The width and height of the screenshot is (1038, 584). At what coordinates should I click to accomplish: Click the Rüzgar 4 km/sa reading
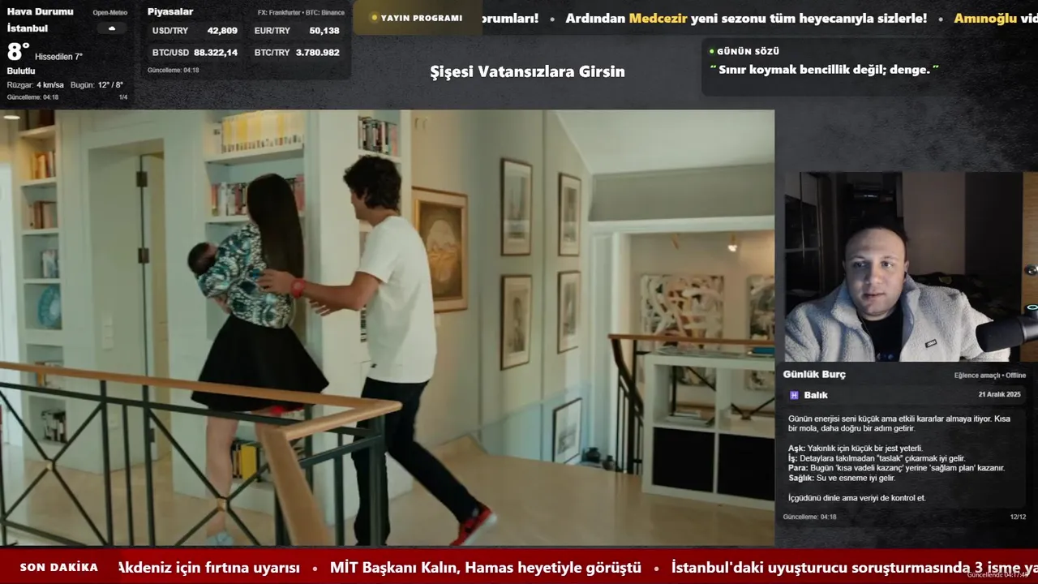click(36, 84)
